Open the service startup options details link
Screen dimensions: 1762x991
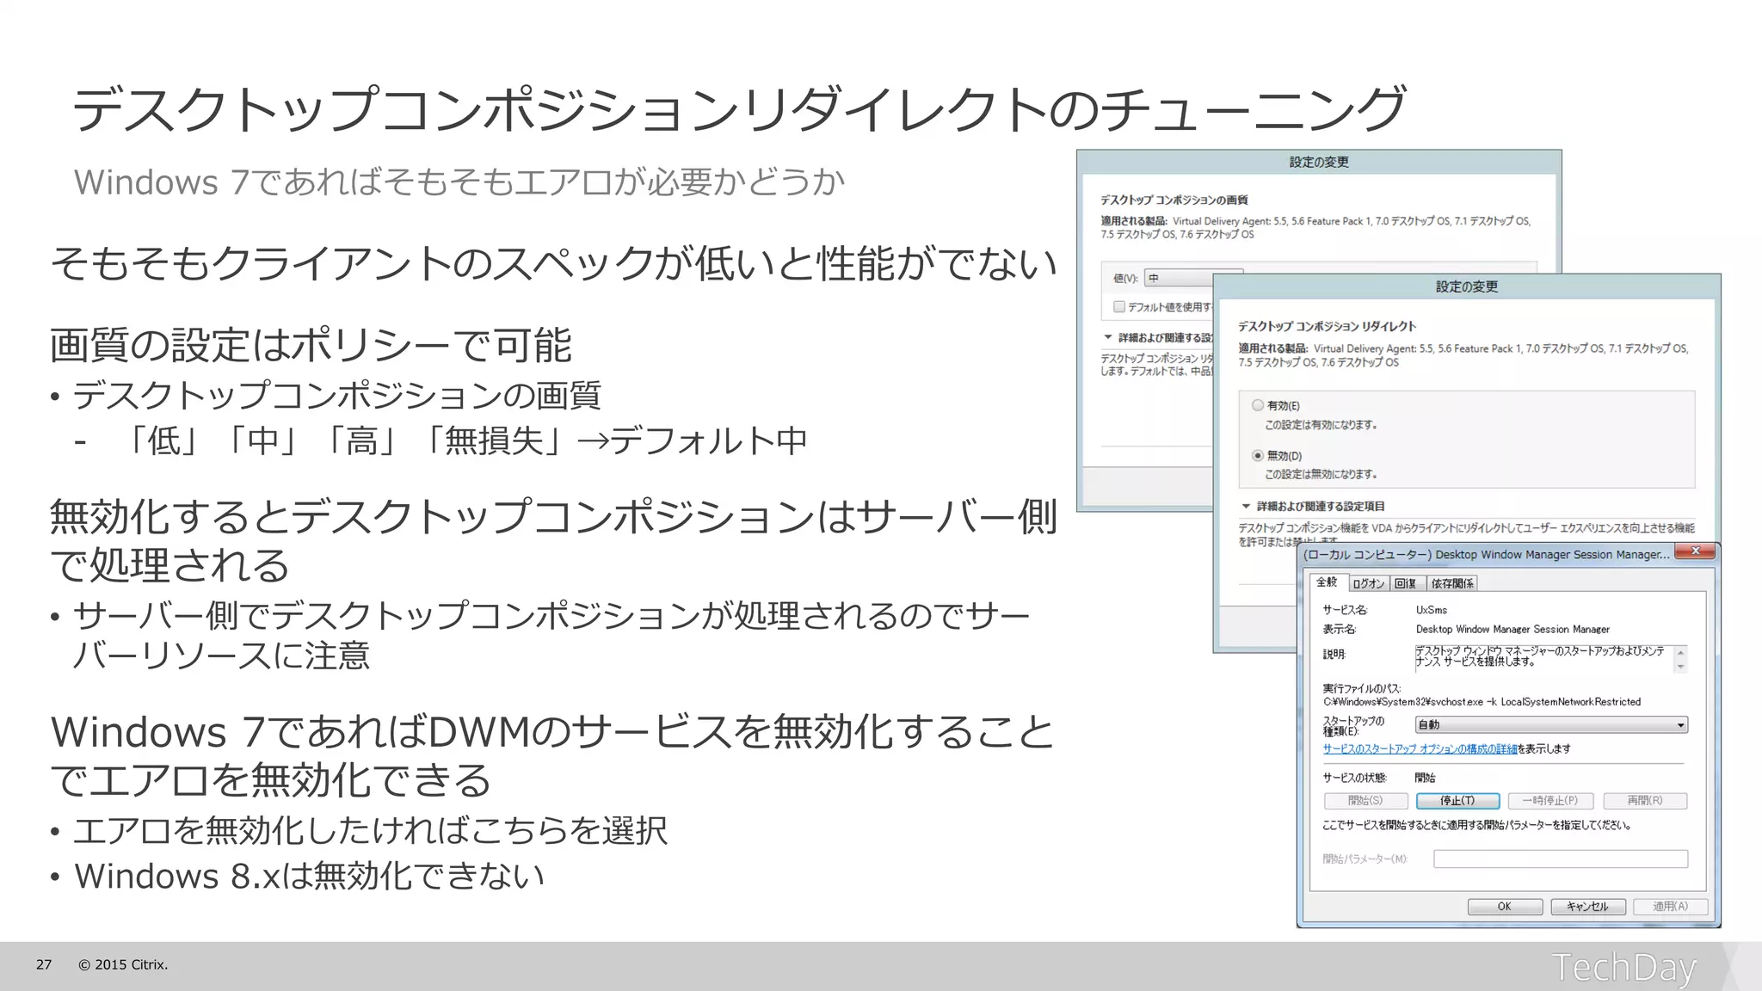tap(1420, 749)
